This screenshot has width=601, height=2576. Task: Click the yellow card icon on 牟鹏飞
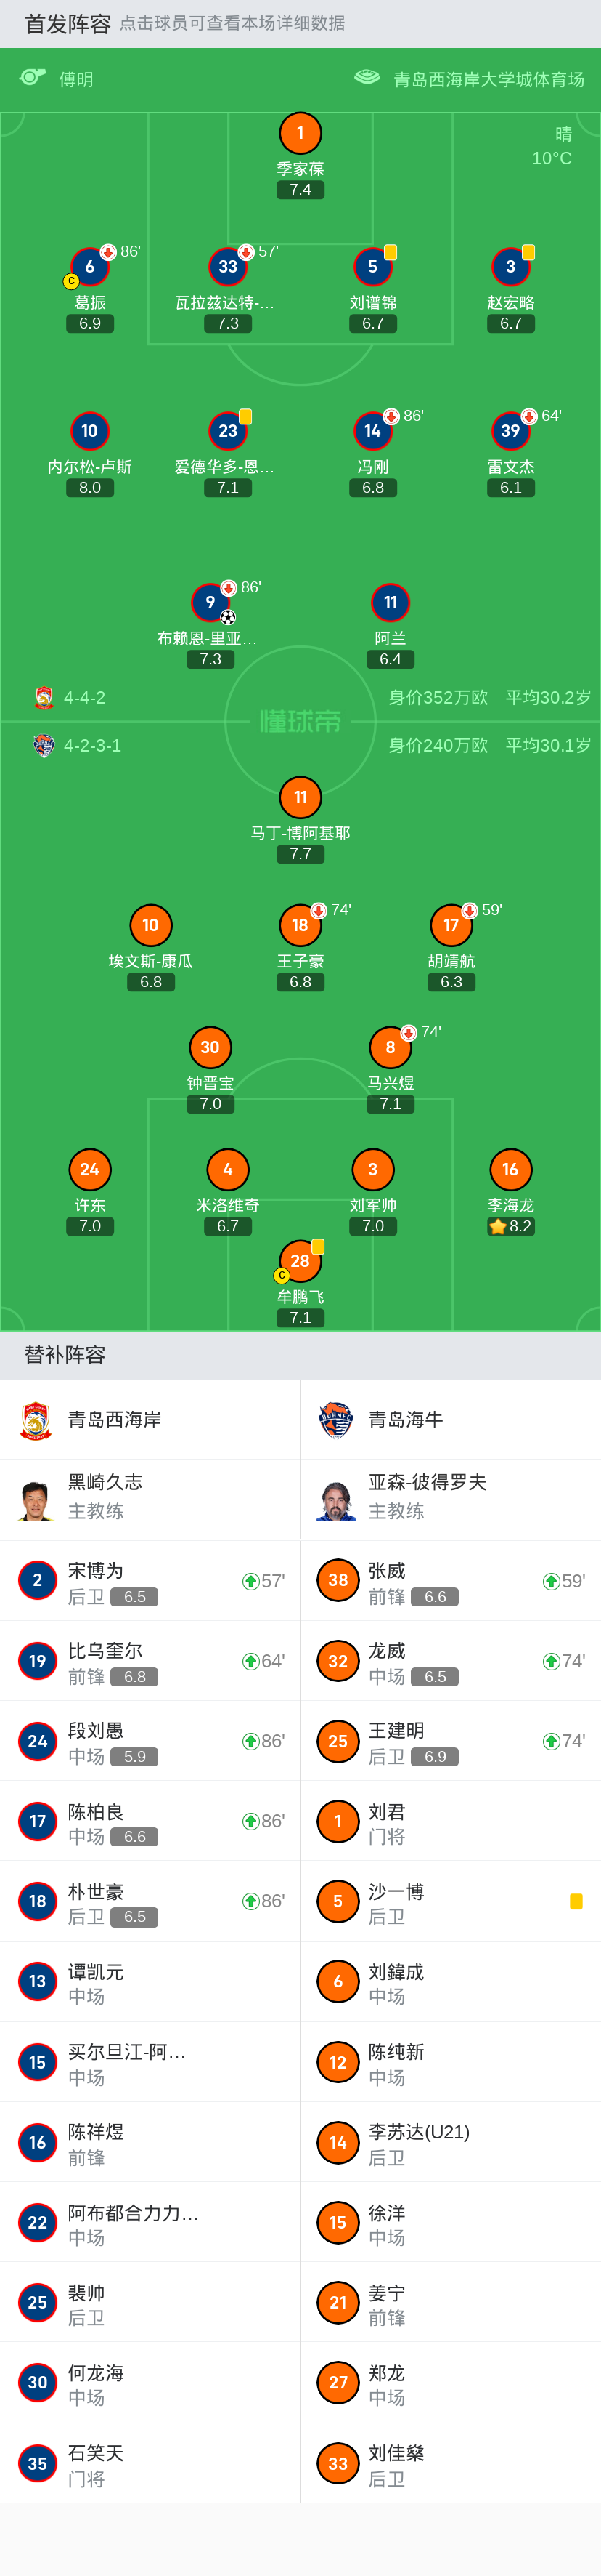click(x=317, y=1246)
